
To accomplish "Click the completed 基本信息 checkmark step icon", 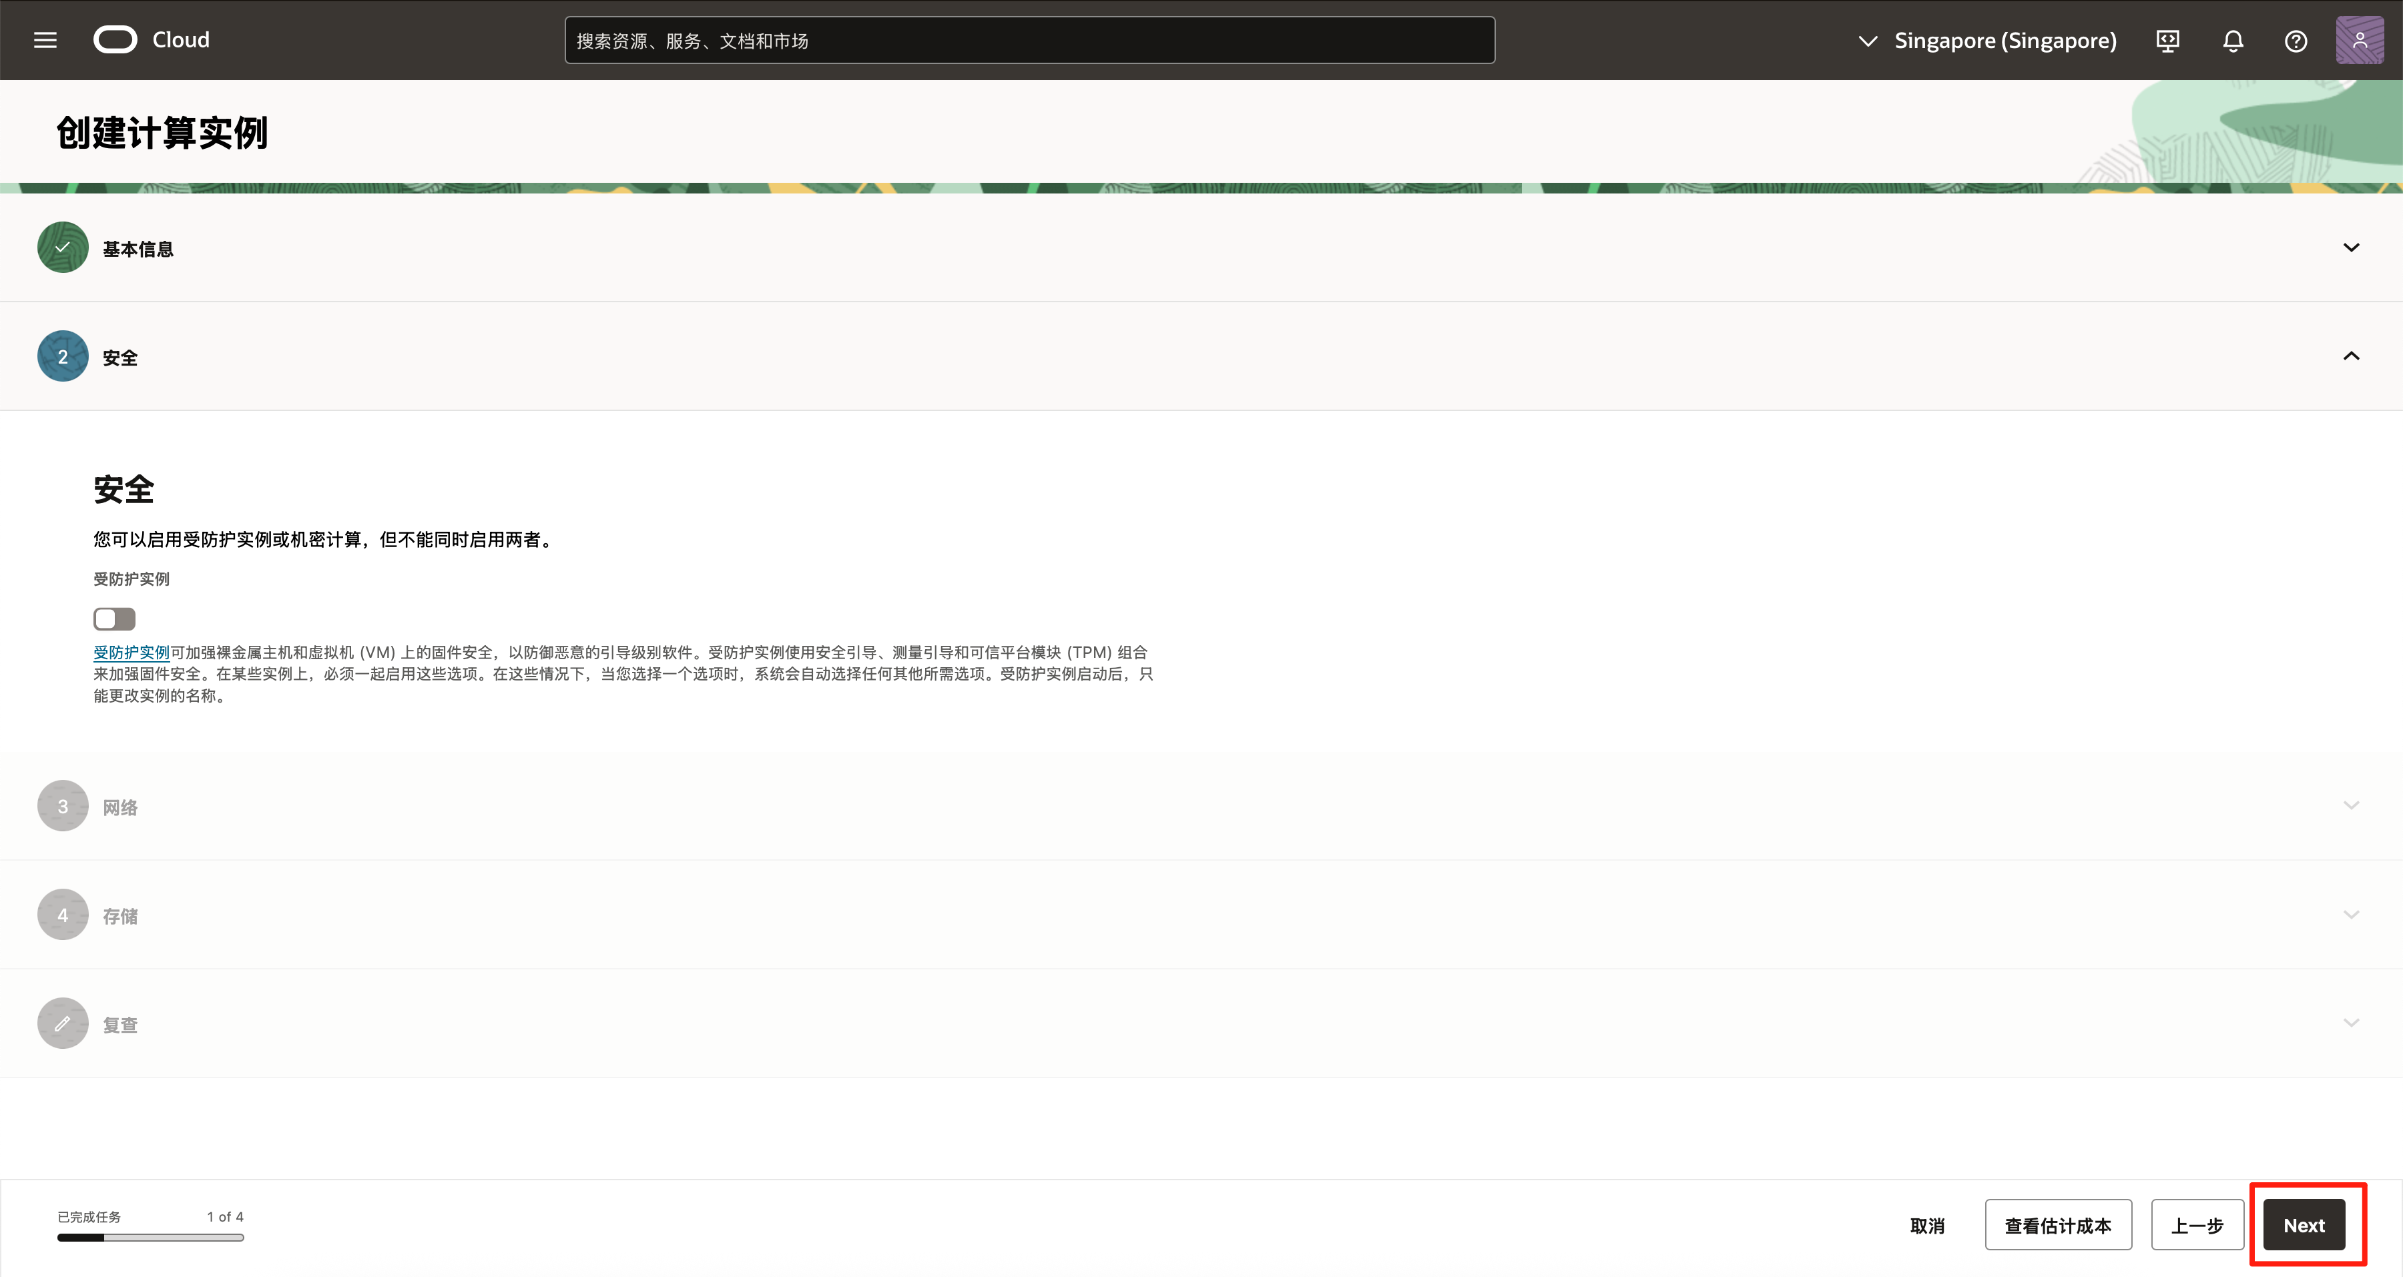I will 63,247.
